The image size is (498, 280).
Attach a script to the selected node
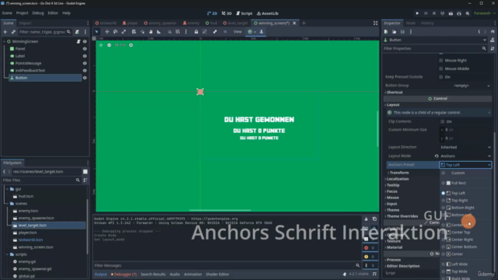(x=77, y=32)
